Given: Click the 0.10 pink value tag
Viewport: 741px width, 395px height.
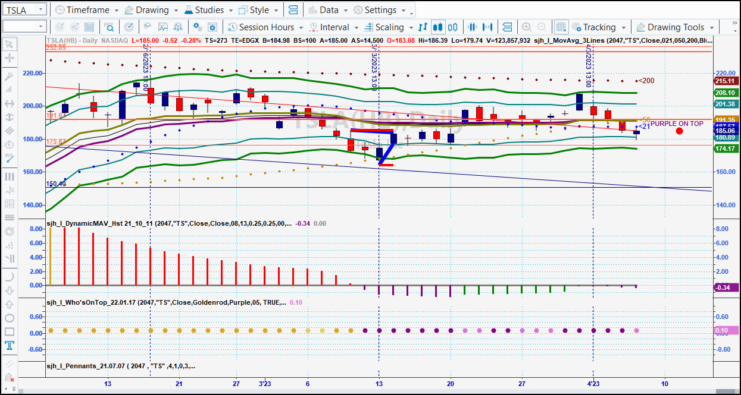Looking at the screenshot, I should coord(726,331).
